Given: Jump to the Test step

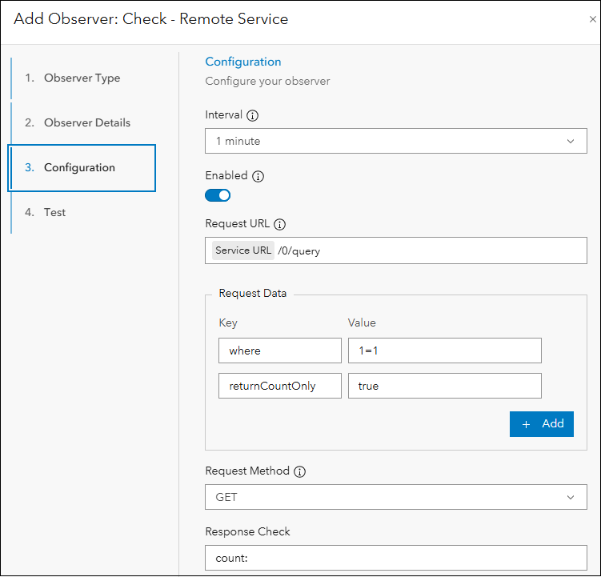Looking at the screenshot, I should click(54, 213).
